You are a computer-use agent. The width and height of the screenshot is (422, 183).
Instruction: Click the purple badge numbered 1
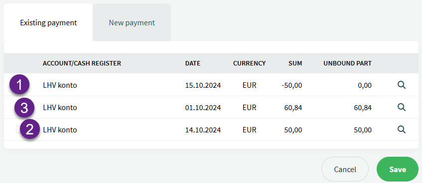[19, 85]
